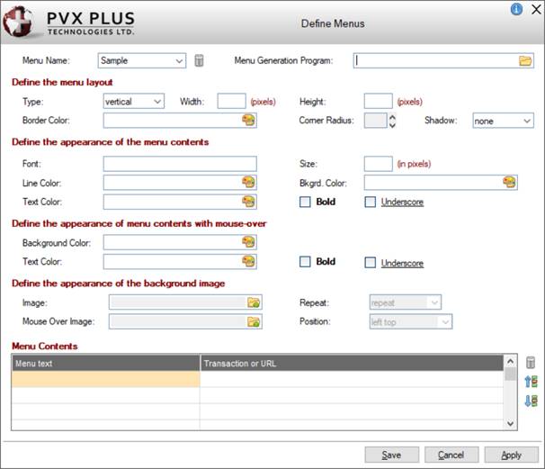Browse for the Mouse Over Image file
Screen dimensions: 545x469
(x=254, y=321)
